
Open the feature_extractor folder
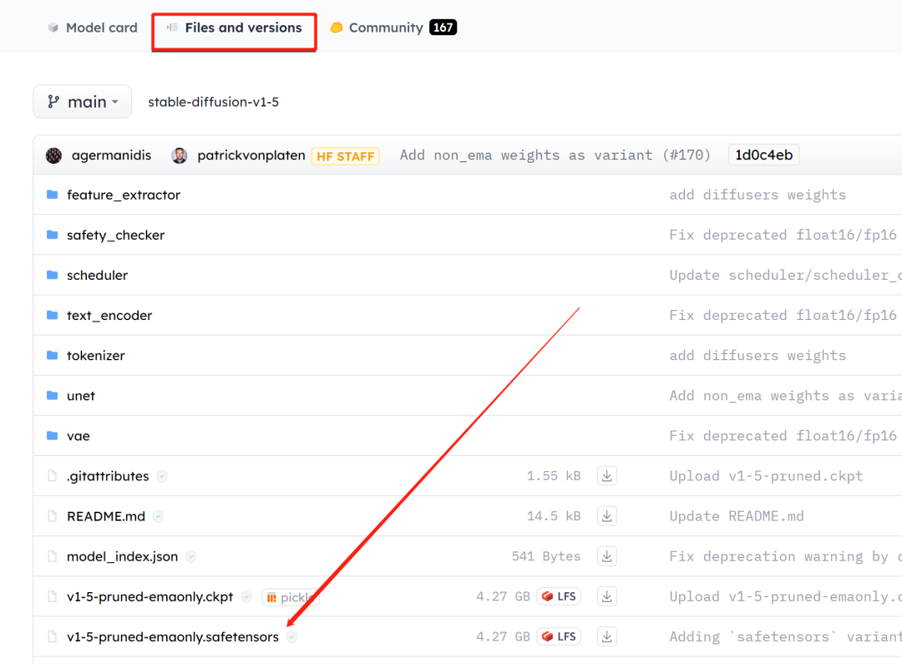[x=124, y=195]
